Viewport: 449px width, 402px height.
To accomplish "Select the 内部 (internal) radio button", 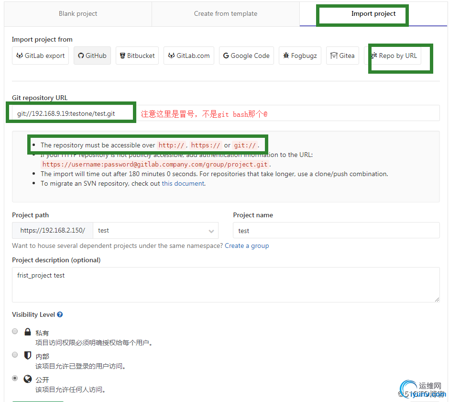I will [15, 355].
